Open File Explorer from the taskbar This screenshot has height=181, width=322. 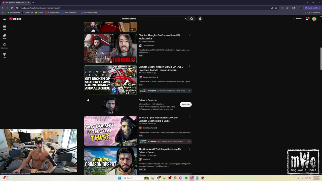click(x=164, y=178)
